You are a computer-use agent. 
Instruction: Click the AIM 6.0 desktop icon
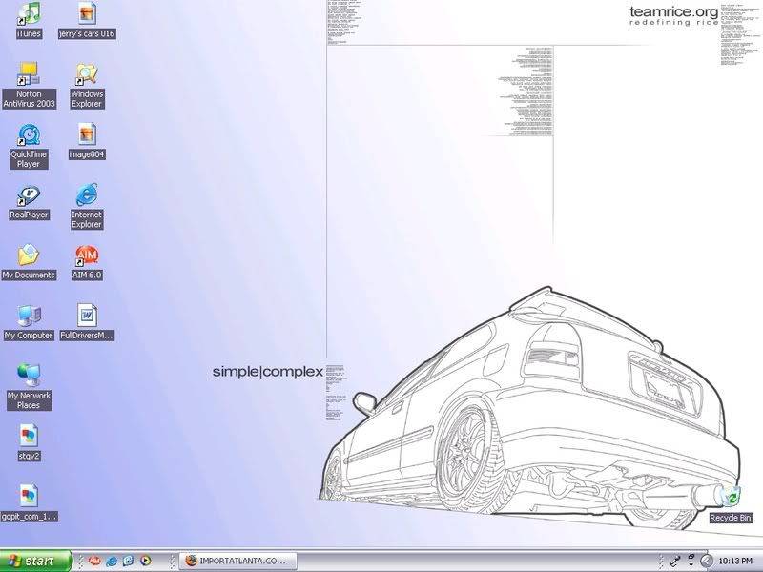point(87,256)
